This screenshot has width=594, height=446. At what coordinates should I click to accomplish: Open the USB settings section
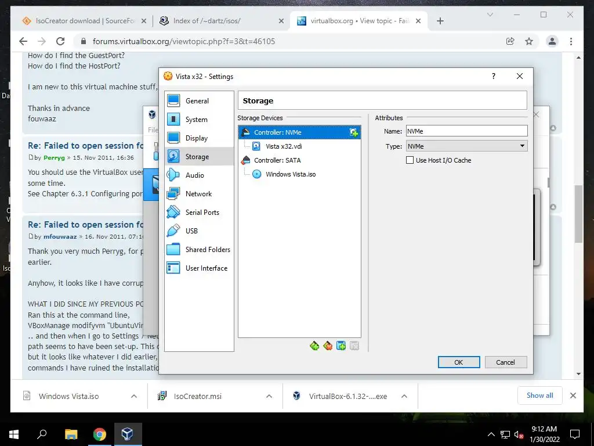(200, 231)
